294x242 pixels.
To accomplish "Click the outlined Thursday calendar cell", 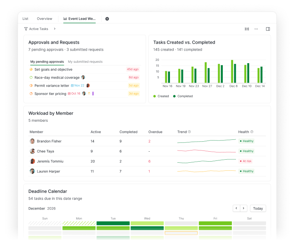I will 181,233.
